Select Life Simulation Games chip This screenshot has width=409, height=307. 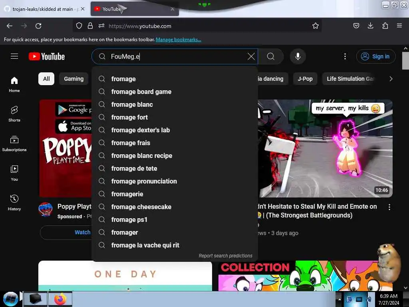350,79
